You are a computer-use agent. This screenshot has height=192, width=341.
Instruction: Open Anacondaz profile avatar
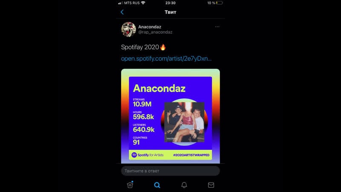[129, 29]
